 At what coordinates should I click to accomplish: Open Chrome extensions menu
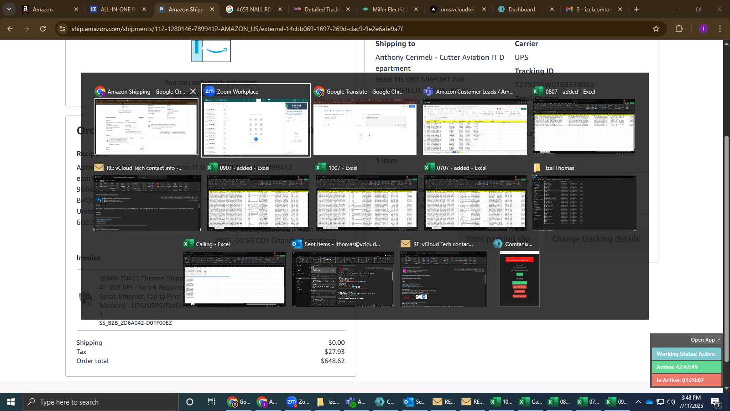[x=679, y=29]
